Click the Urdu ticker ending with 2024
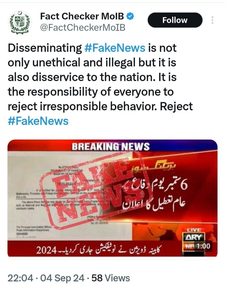 [99, 250]
